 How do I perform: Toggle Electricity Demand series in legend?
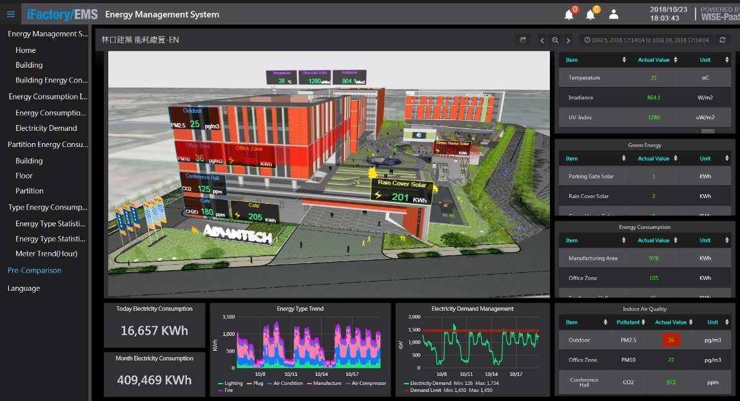click(427, 383)
